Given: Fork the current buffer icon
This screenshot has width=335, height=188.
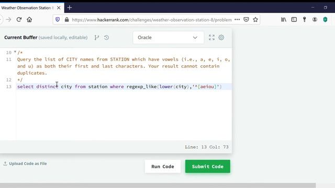Looking at the screenshot, I should coord(96,38).
